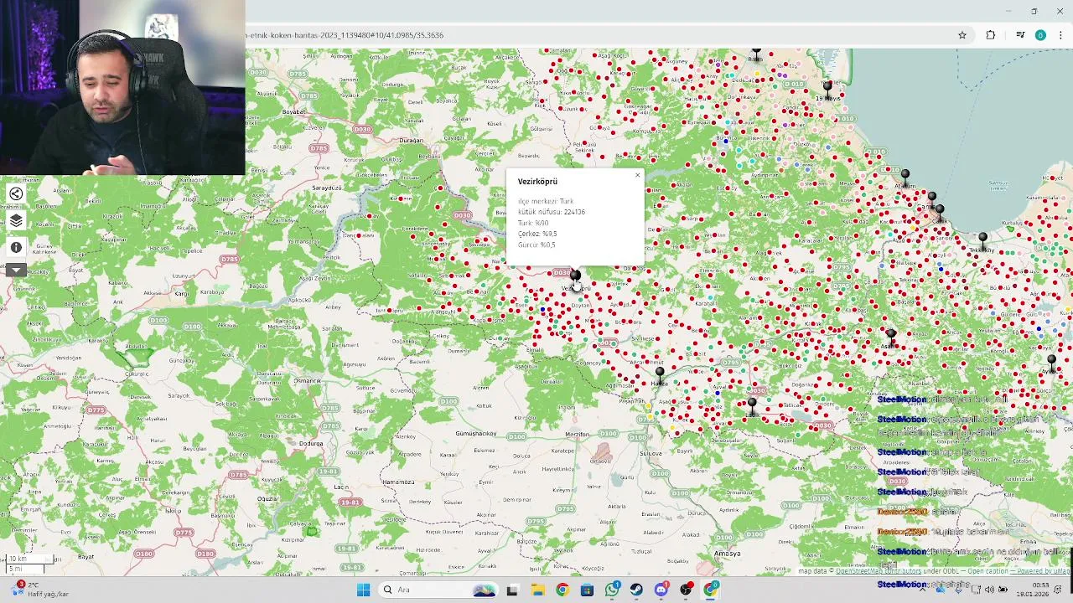Open Microsoft Store on taskbar
Screen dimensions: 1073x603
[x=587, y=590]
